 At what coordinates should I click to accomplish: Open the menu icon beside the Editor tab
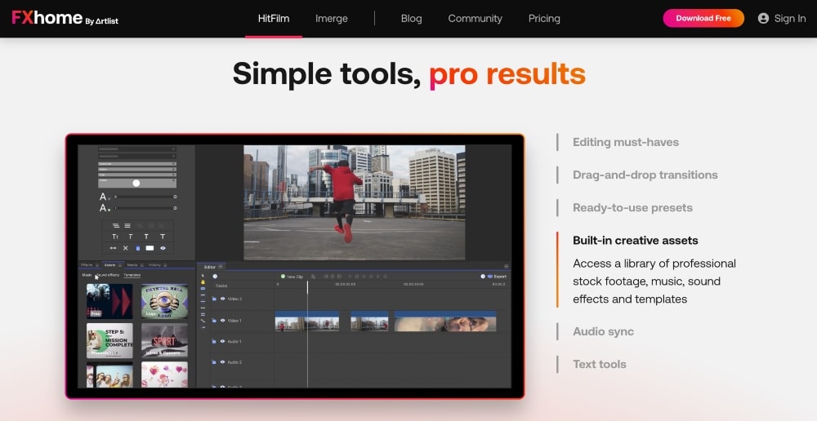[221, 267]
